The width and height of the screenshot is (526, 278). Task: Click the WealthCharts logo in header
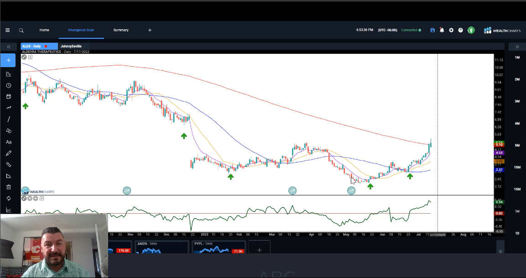click(x=502, y=30)
